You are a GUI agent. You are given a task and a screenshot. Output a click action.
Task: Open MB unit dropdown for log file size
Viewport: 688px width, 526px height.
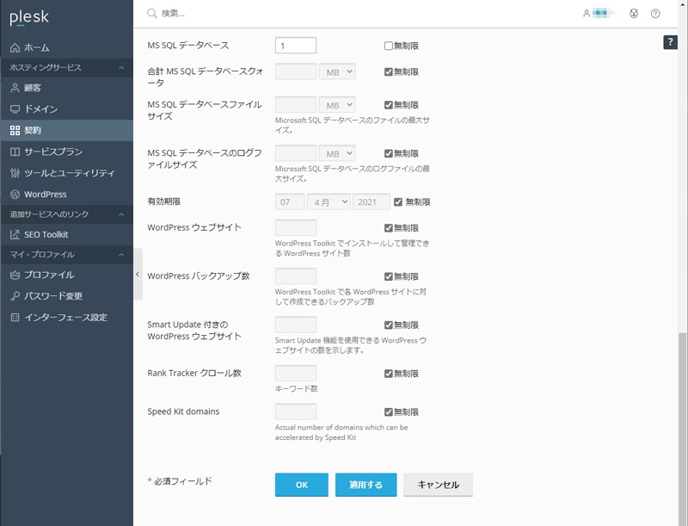pos(337,153)
